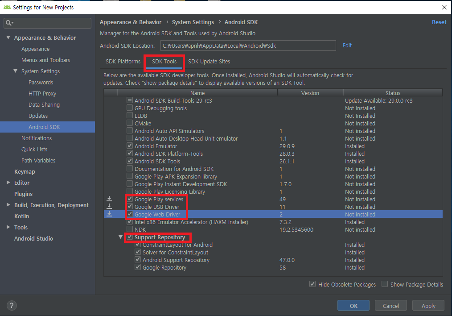Click the Android SDK Location path field

248,46
